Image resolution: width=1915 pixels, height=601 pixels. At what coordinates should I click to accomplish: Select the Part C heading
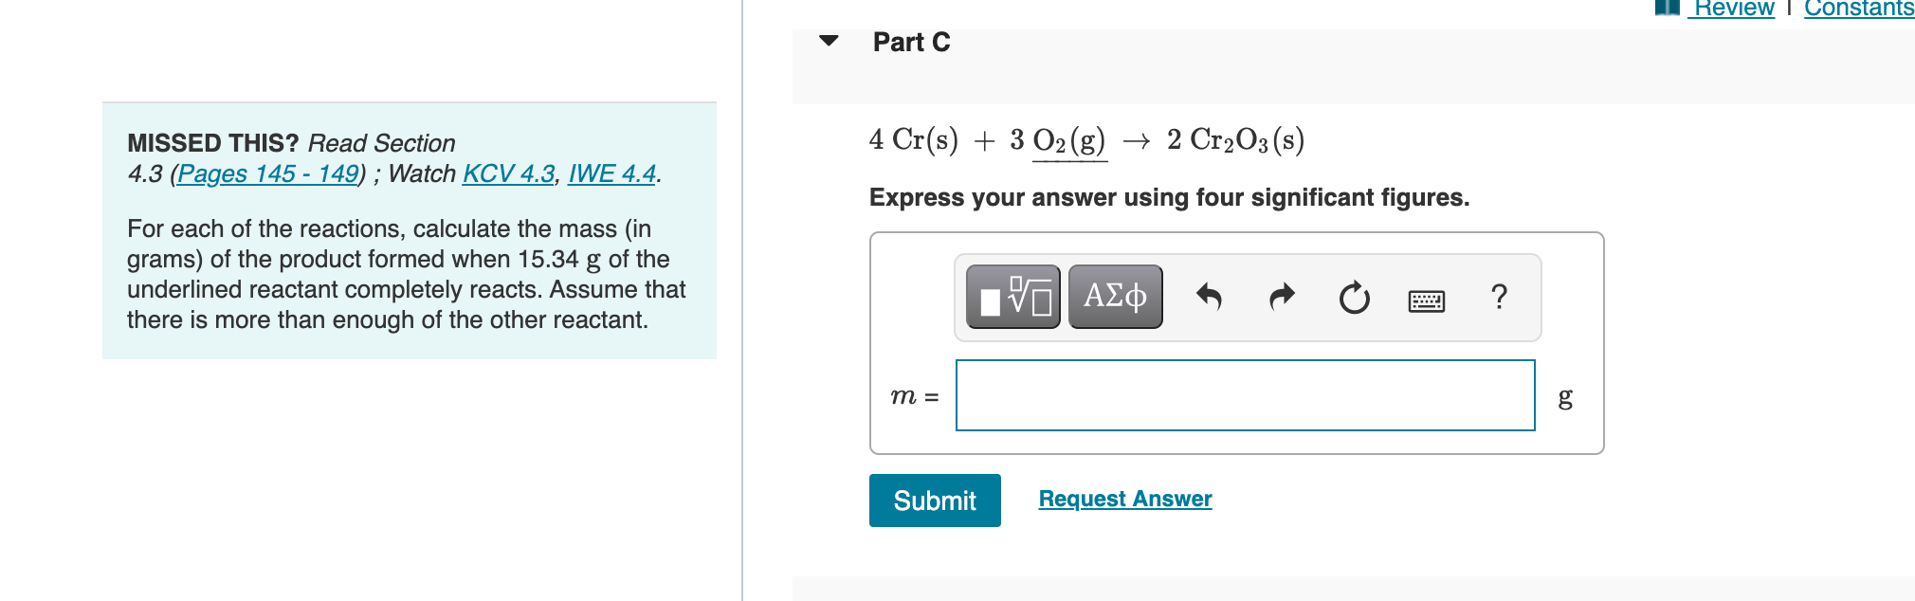click(x=909, y=41)
